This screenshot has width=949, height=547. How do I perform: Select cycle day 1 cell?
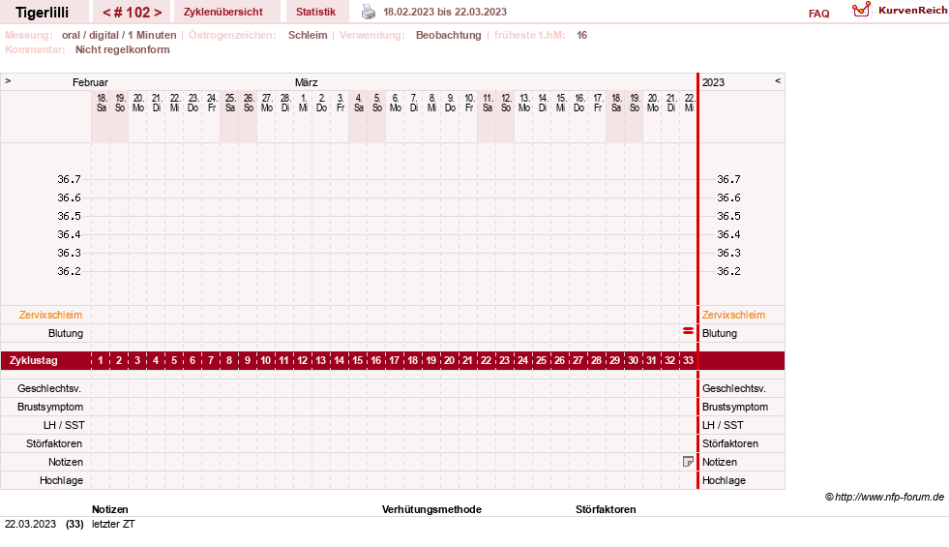pyautogui.click(x=101, y=360)
